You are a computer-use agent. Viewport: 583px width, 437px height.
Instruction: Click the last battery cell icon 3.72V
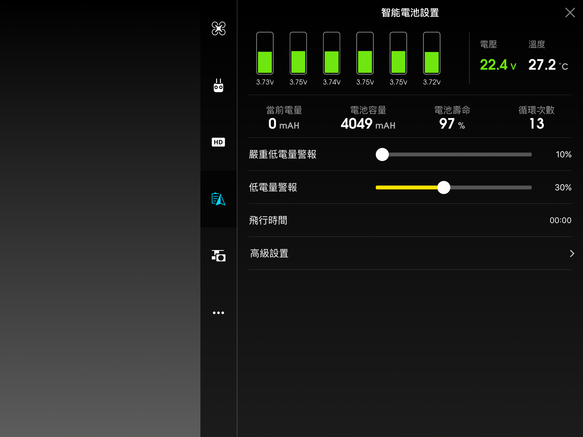(x=432, y=53)
